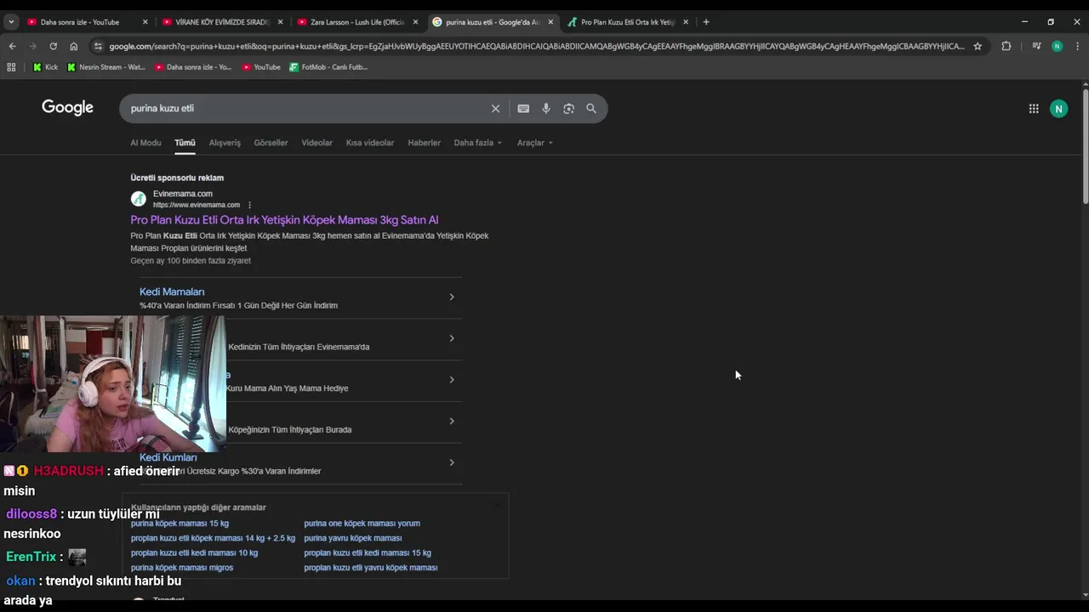Open Chrome's three-dot menu
Image resolution: width=1089 pixels, height=612 pixels.
pos(1078,46)
